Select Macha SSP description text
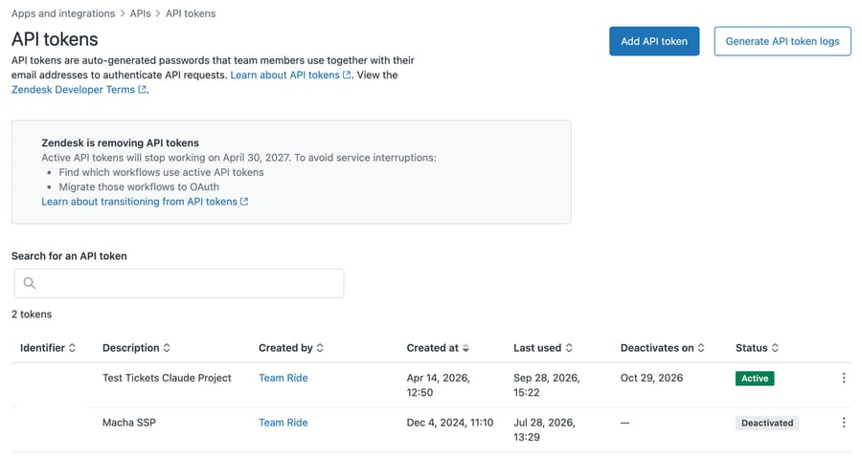The image size is (862, 457). click(x=129, y=423)
